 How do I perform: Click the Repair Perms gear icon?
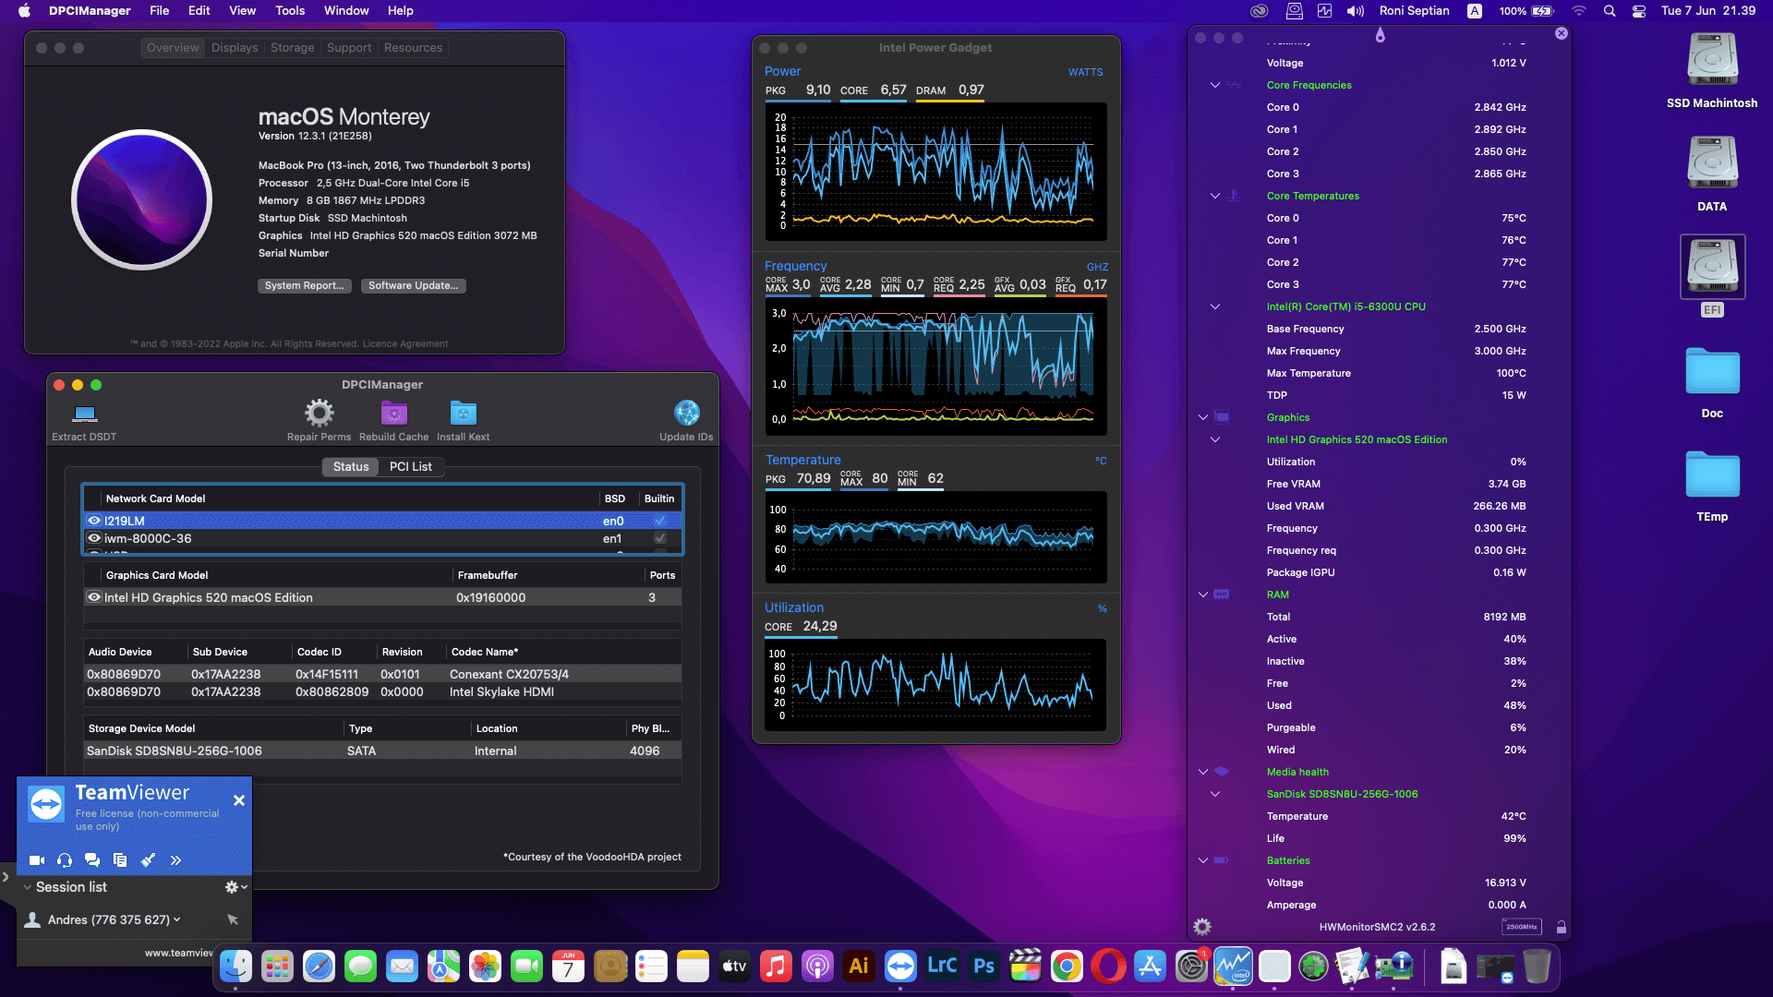click(x=320, y=413)
